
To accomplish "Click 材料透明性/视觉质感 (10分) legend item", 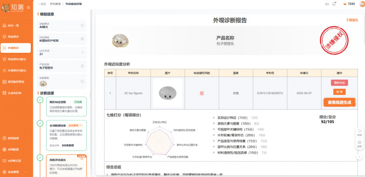I will tap(240, 153).
